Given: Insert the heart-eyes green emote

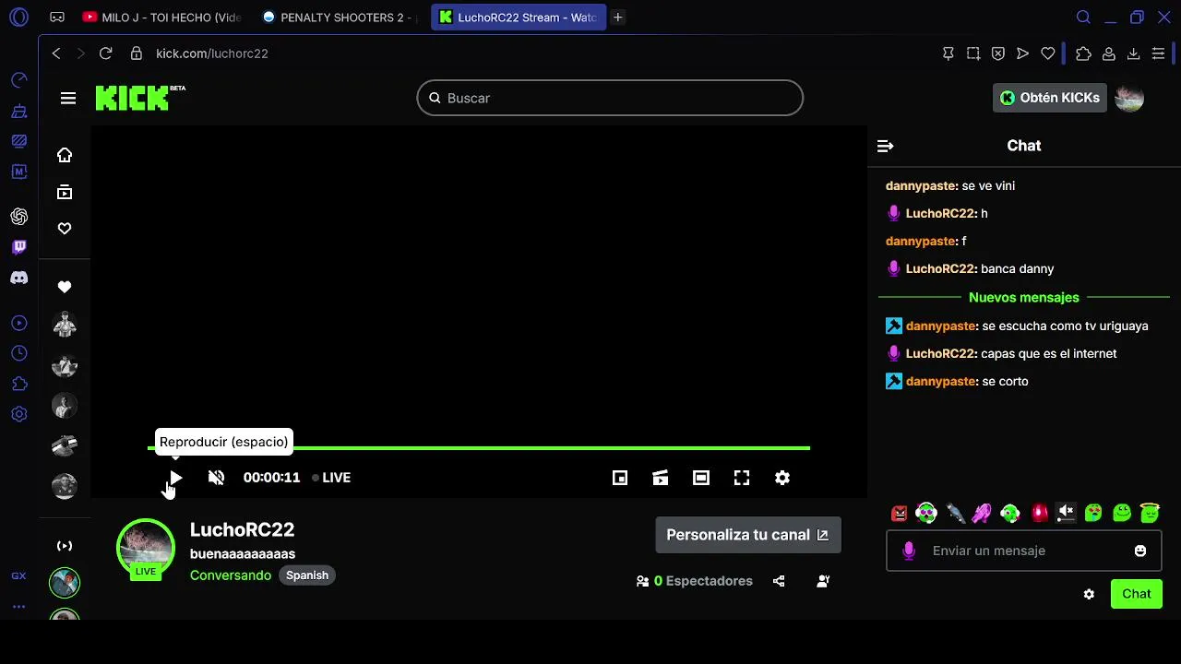Looking at the screenshot, I should (x=1093, y=513).
